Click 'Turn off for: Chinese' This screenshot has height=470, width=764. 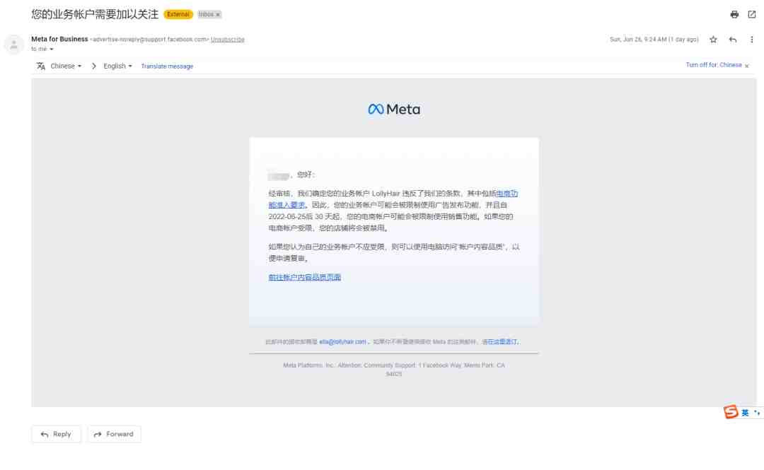tap(714, 65)
